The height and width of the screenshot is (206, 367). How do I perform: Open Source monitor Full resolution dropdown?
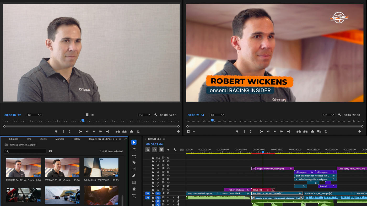point(144,115)
